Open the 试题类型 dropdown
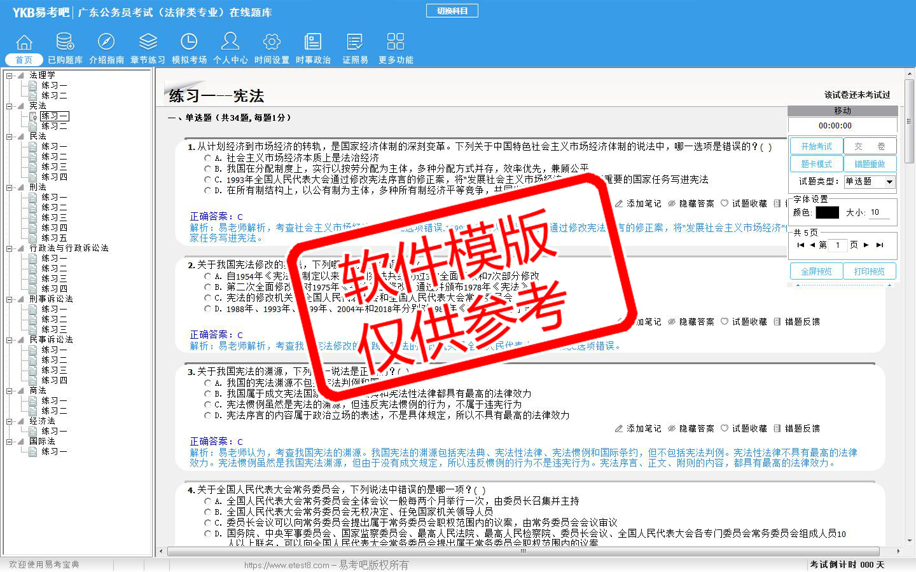The height and width of the screenshot is (572, 916). pos(889,182)
